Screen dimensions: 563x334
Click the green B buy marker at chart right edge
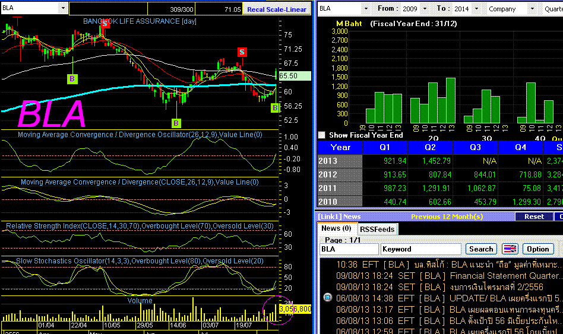click(x=275, y=107)
